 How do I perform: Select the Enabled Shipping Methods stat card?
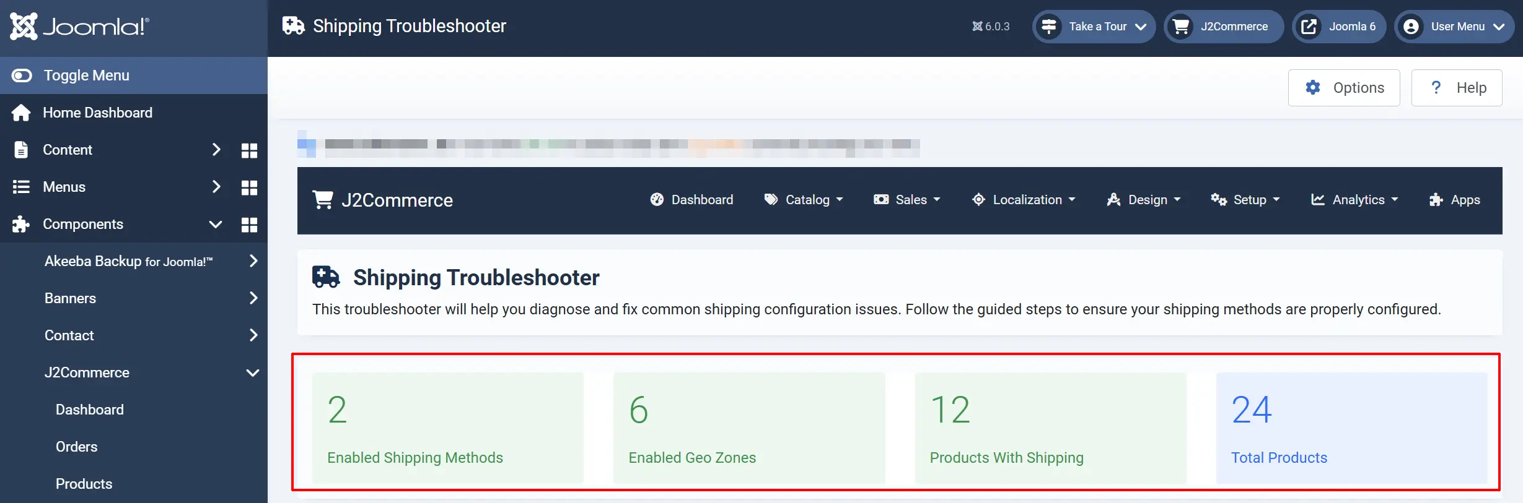[448, 428]
